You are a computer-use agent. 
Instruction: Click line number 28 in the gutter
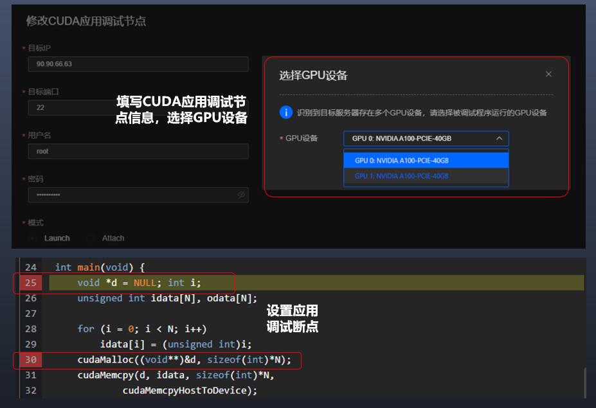point(30,328)
